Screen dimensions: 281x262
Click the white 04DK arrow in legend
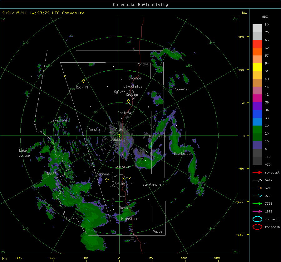pos(257,180)
